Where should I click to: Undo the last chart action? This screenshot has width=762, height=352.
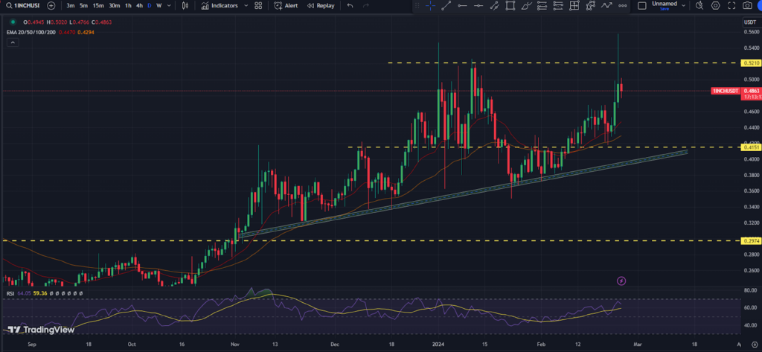click(350, 6)
